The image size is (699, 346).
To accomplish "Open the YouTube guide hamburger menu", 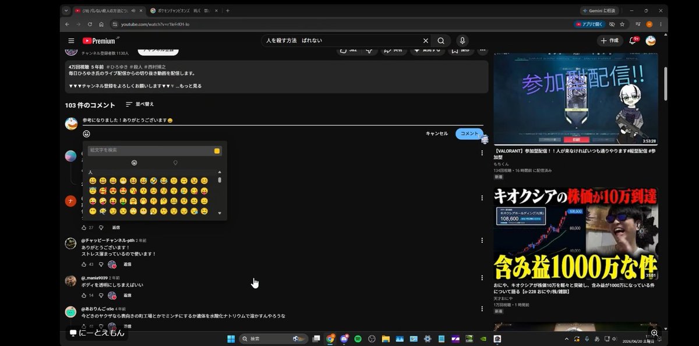I will (71, 41).
